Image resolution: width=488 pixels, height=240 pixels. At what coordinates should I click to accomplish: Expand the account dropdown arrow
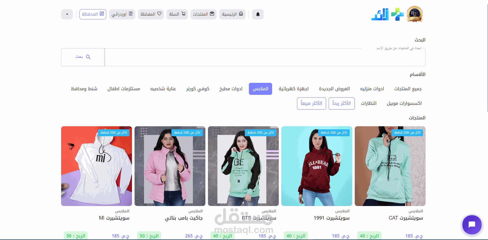[67, 14]
